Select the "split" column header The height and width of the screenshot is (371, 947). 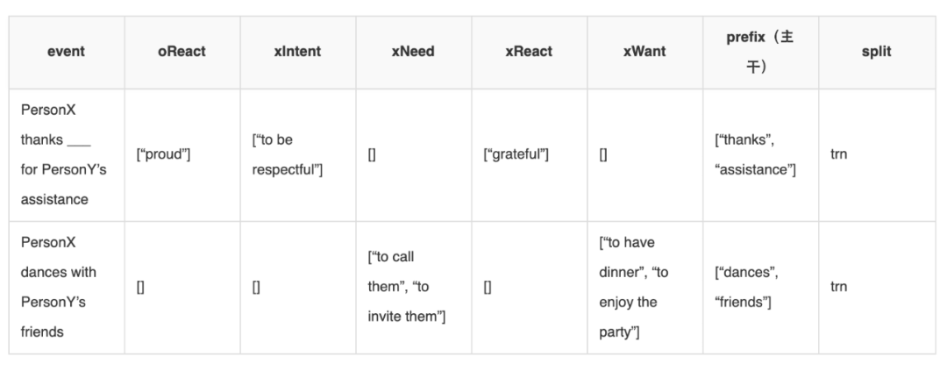[876, 52]
